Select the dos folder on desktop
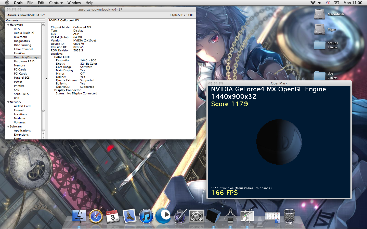This screenshot has width=367, height=229. [x=320, y=75]
